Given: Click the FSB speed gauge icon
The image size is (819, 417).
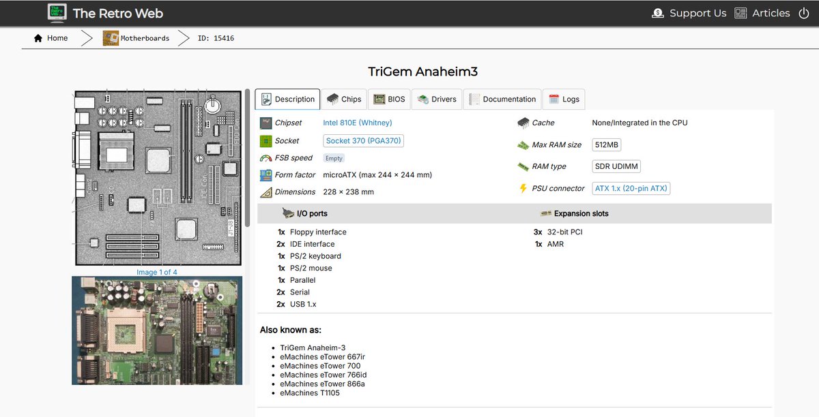Looking at the screenshot, I should tap(266, 158).
